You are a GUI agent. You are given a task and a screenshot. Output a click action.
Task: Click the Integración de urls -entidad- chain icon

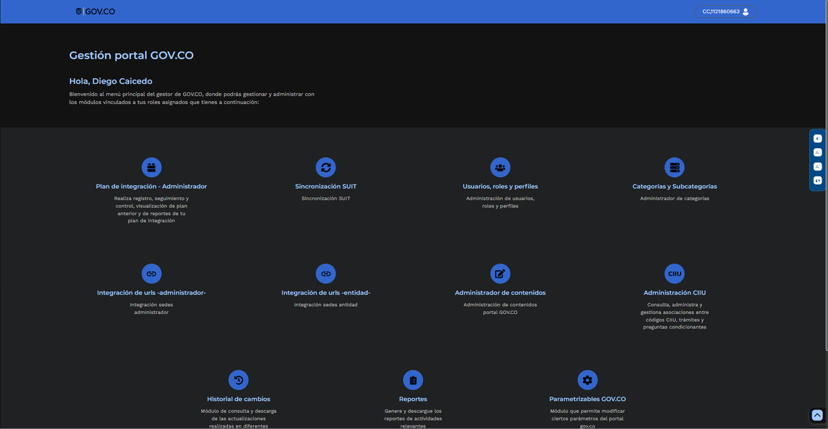coord(326,273)
